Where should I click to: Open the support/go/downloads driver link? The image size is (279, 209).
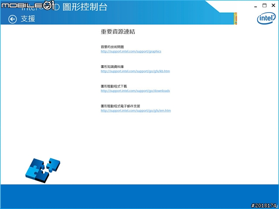pyautogui.click(x=135, y=91)
